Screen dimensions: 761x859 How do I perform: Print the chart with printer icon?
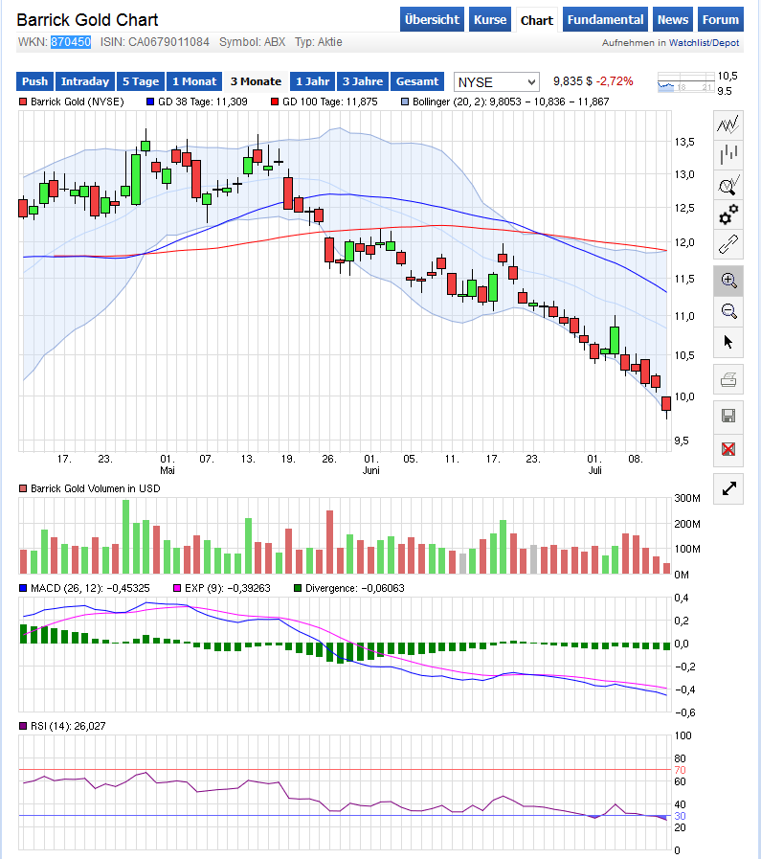pyautogui.click(x=728, y=379)
